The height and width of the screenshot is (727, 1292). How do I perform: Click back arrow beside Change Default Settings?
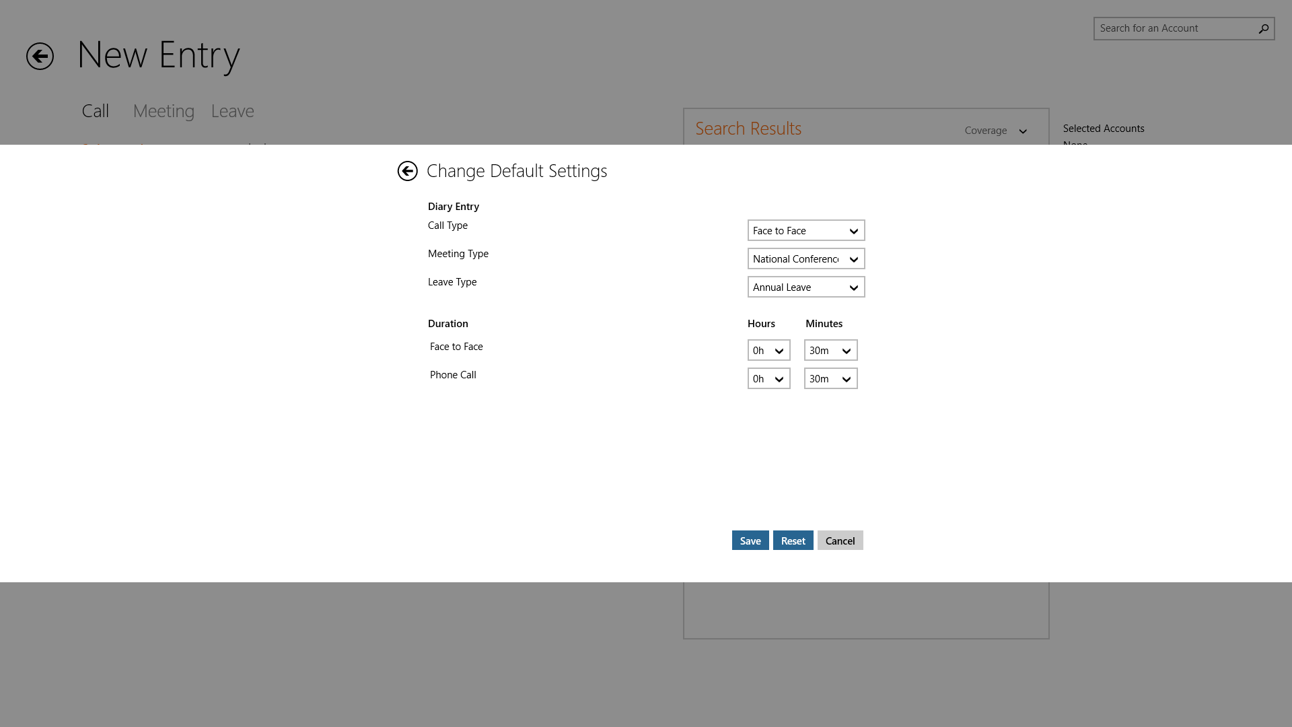407,171
